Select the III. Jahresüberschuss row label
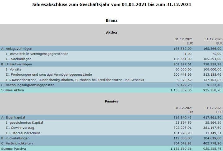Screen dimensions: 223x151 [x=23, y=133]
